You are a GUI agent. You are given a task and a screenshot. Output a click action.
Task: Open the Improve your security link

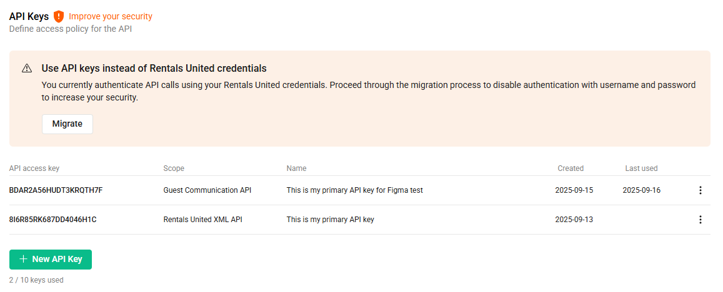tap(111, 16)
